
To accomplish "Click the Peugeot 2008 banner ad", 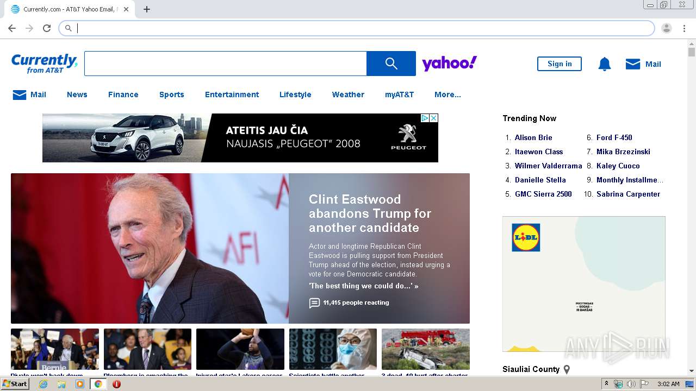I will point(240,138).
